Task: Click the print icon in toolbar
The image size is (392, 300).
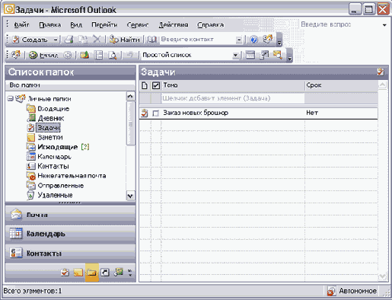Action: click(69, 40)
